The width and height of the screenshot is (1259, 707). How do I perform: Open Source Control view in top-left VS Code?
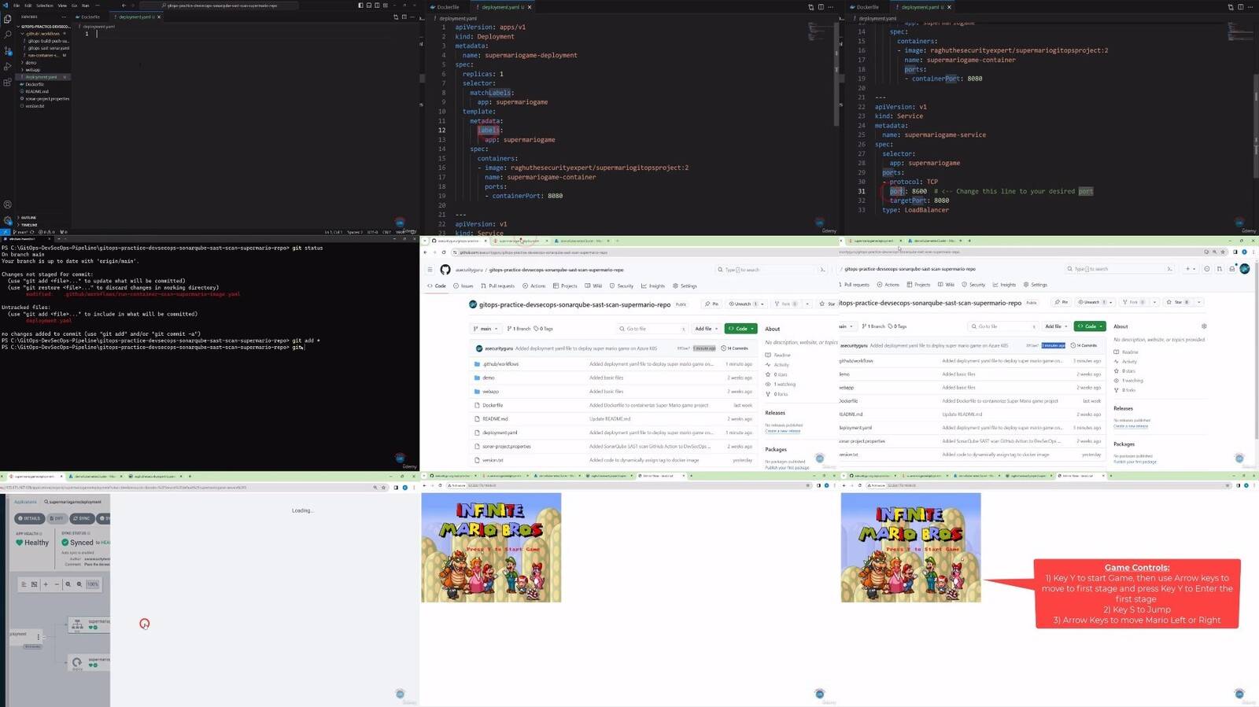pos(8,50)
